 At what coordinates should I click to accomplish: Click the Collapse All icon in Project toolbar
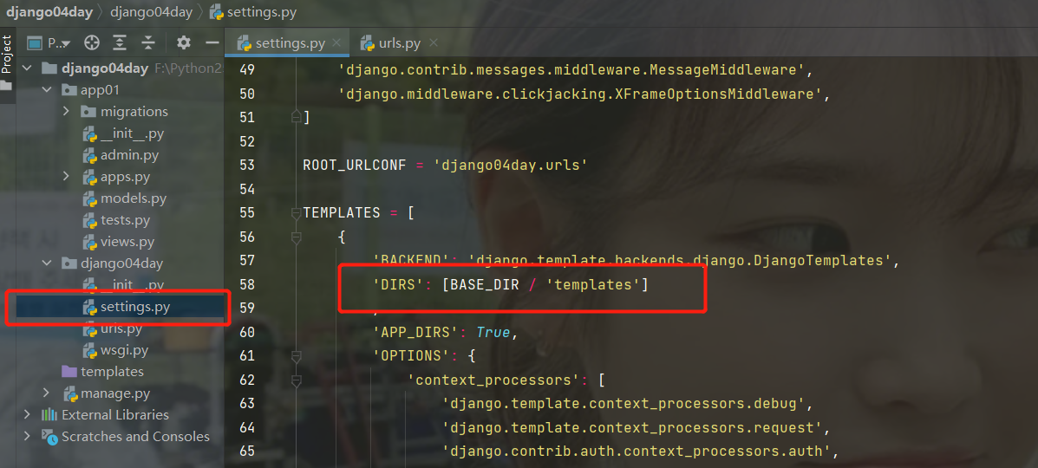point(148,43)
